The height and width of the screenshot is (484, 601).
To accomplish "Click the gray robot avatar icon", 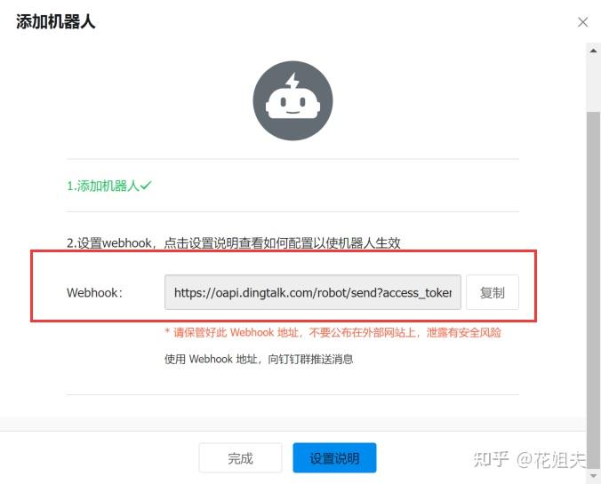I will coord(292,100).
